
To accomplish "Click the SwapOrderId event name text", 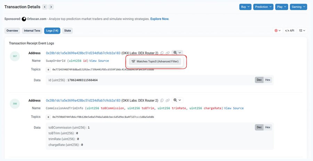I will tap(56, 61).
